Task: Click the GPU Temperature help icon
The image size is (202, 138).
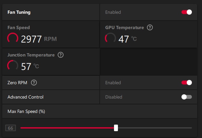Action: pos(150,27)
